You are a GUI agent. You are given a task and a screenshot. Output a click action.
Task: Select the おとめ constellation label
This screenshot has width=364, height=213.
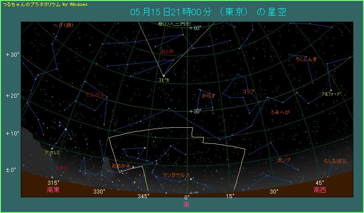pos(167,52)
